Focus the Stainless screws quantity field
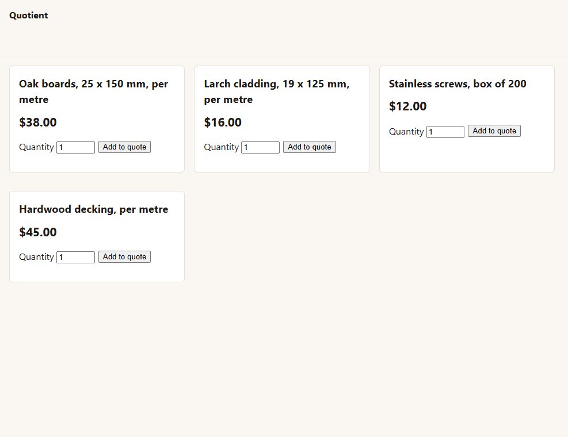Viewport: 568px width, 437px height. pyautogui.click(x=445, y=132)
